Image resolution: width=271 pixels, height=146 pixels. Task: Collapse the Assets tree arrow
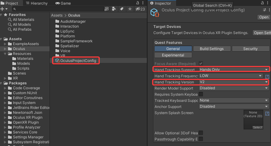click(1, 39)
